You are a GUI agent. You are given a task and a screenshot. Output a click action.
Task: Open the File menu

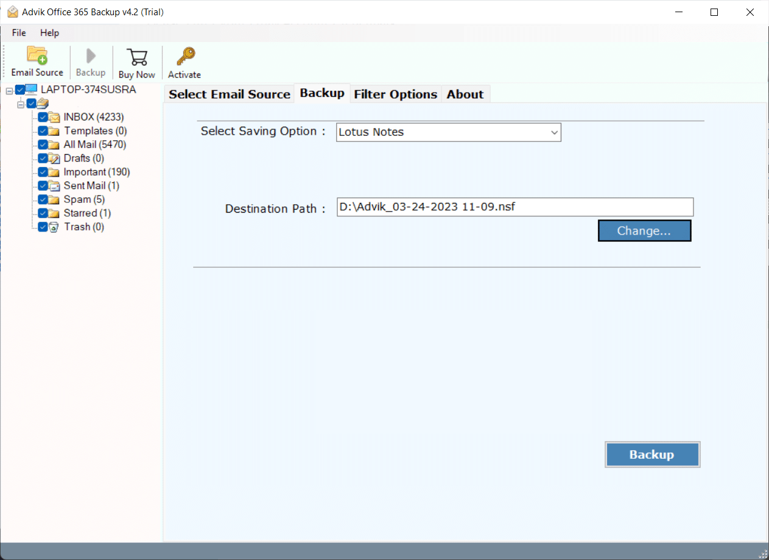click(x=19, y=33)
